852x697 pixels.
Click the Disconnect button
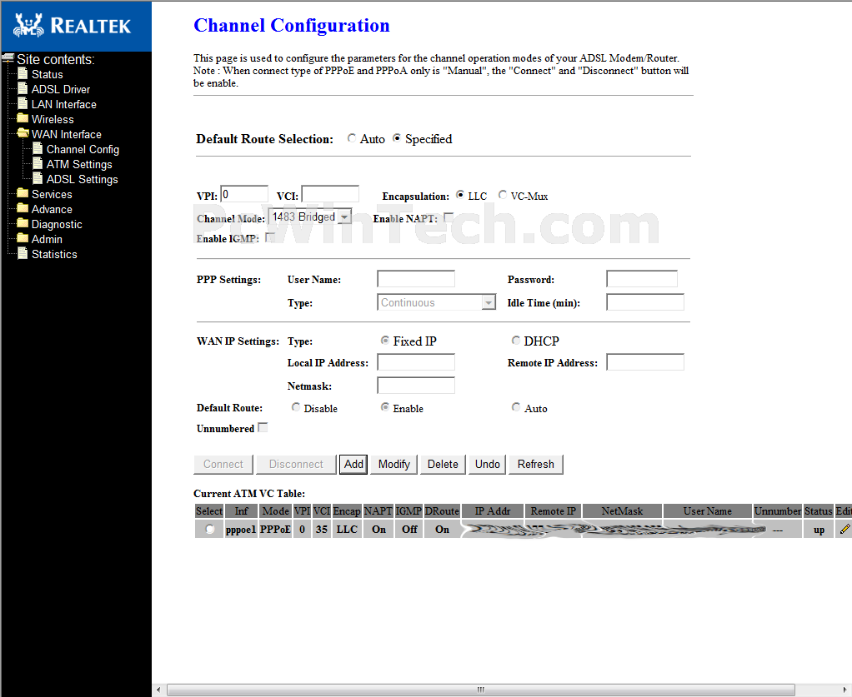(296, 464)
